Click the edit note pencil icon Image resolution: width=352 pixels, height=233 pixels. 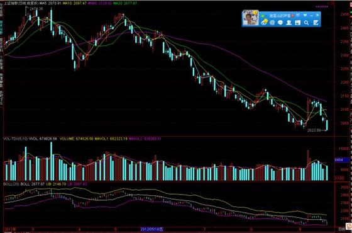[x=316, y=23]
